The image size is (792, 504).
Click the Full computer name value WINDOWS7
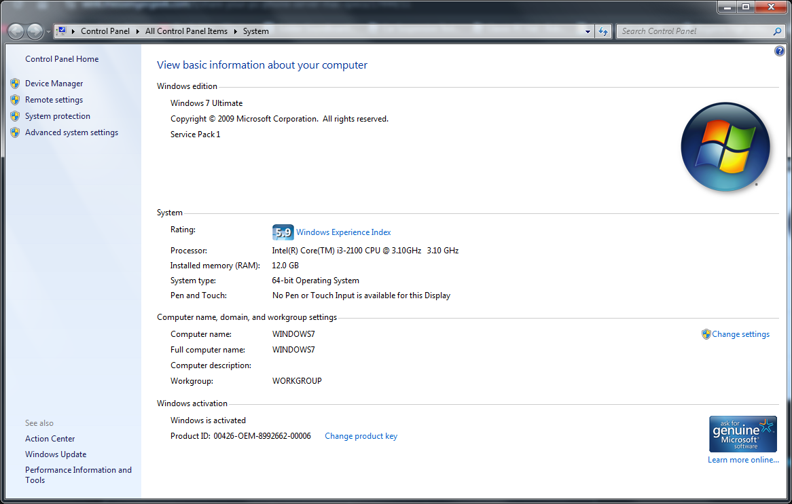[x=293, y=349]
